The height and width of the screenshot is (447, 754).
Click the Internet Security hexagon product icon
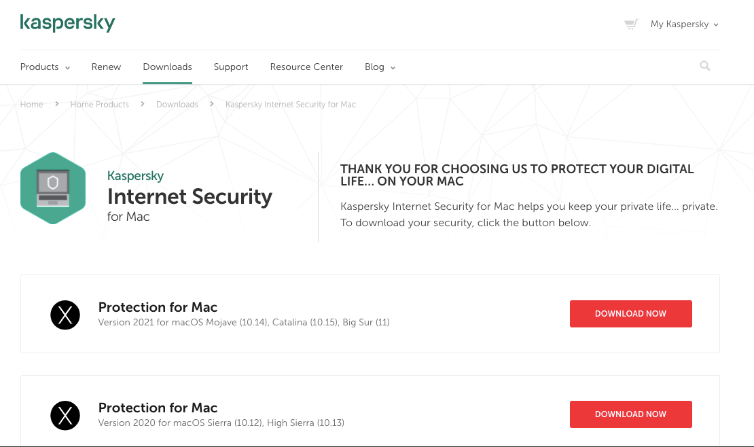tap(53, 188)
